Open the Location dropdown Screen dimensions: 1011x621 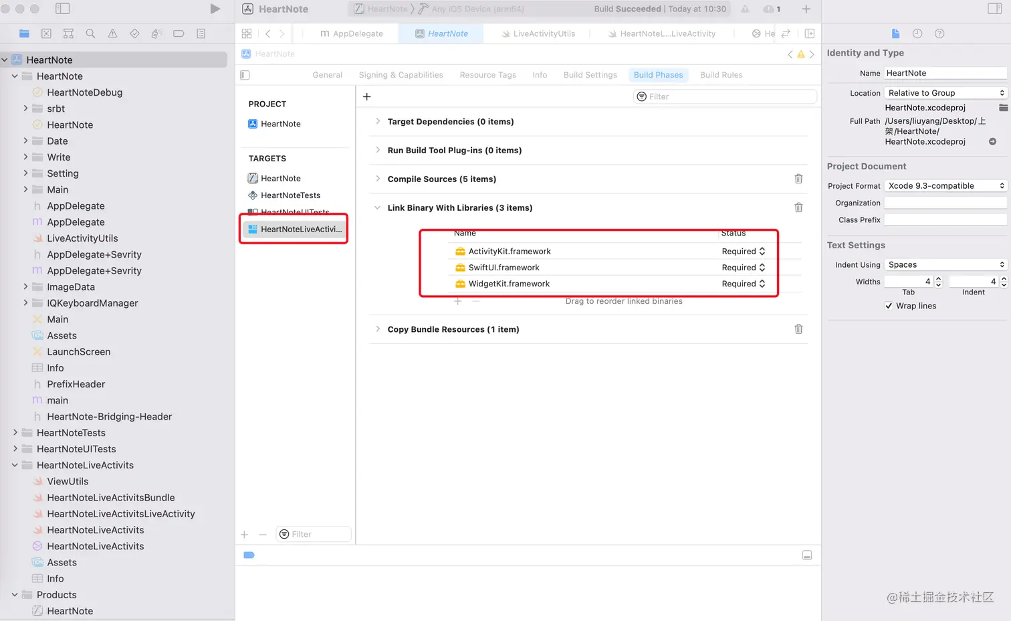(945, 93)
